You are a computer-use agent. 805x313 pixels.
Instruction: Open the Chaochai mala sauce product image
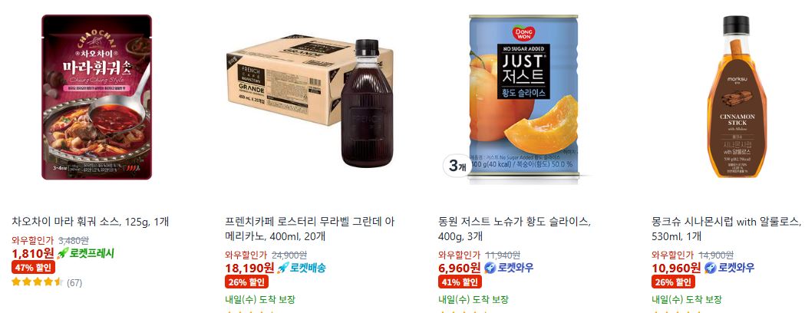(97, 97)
